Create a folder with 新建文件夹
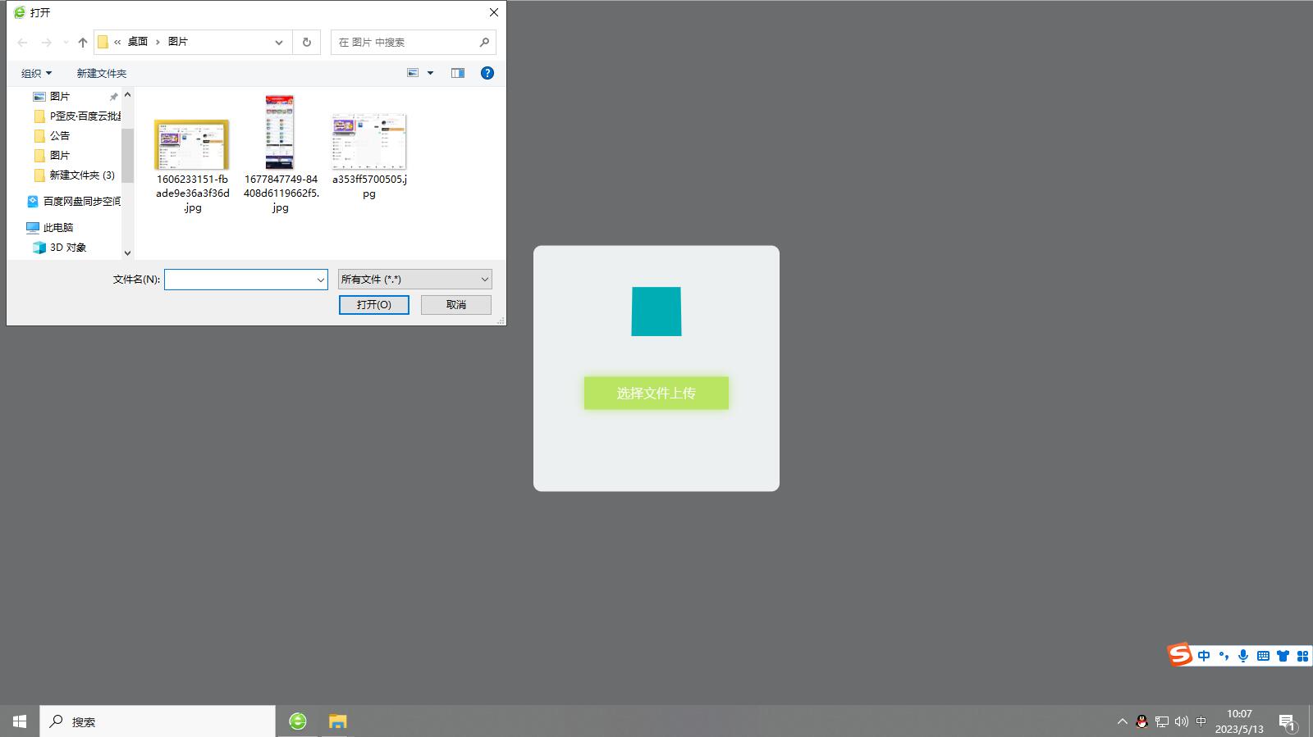The width and height of the screenshot is (1313, 737). pos(102,73)
